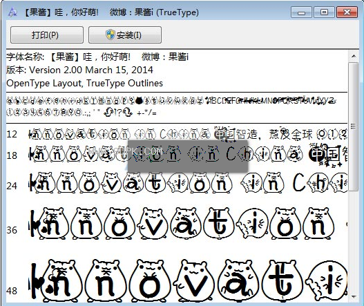
Task: Click the hamster letter 't' in the 36-size row
Action: coord(219,224)
